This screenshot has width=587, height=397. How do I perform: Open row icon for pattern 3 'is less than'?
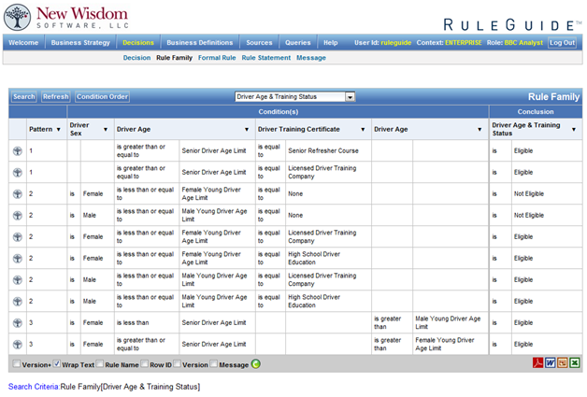(x=18, y=323)
